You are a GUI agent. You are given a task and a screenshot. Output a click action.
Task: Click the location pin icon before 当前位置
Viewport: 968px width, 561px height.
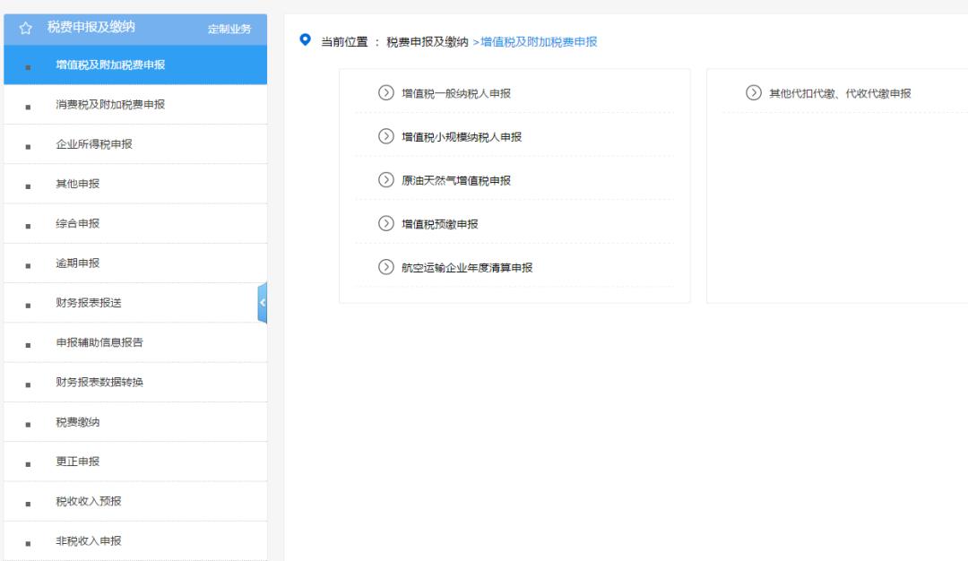coord(305,41)
